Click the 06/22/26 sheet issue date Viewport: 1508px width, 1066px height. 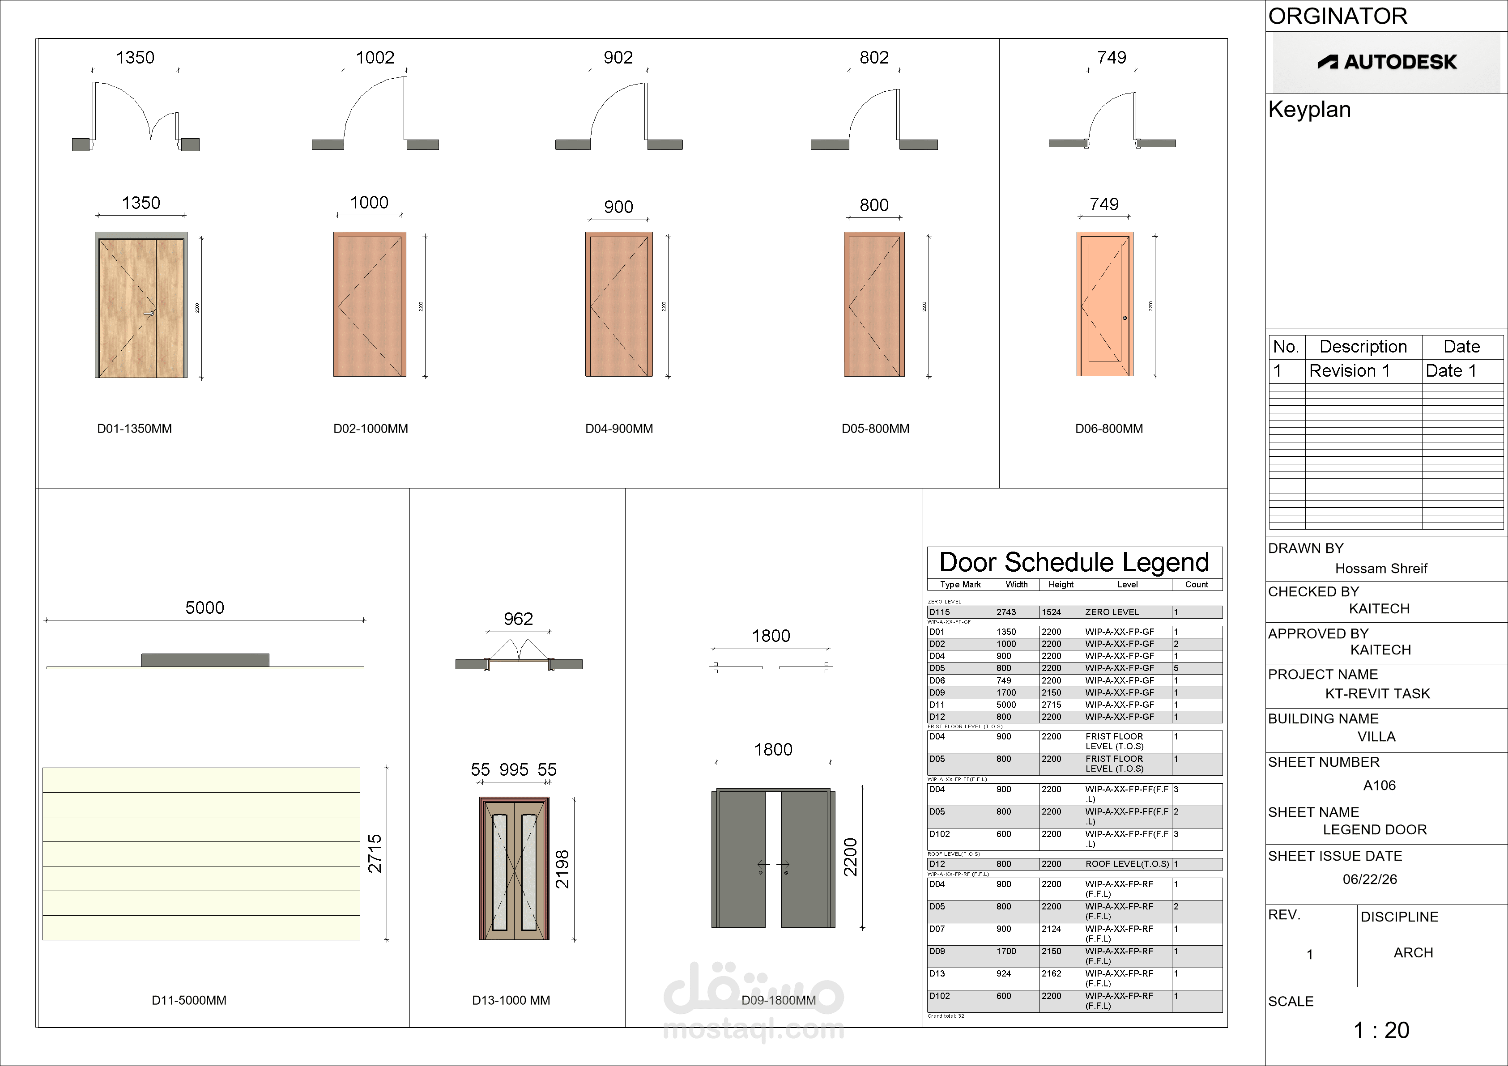(1369, 879)
